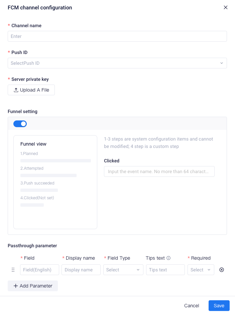Click the Funnel view preview card
Viewport: 235px width, 312px height.
tap(55, 182)
